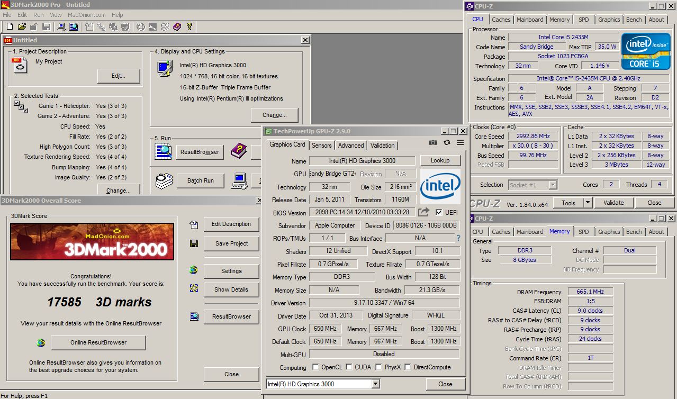Viewport: 677px width, 399px height.
Task: Click the Open project folder toolbar icon
Action: pos(22,26)
